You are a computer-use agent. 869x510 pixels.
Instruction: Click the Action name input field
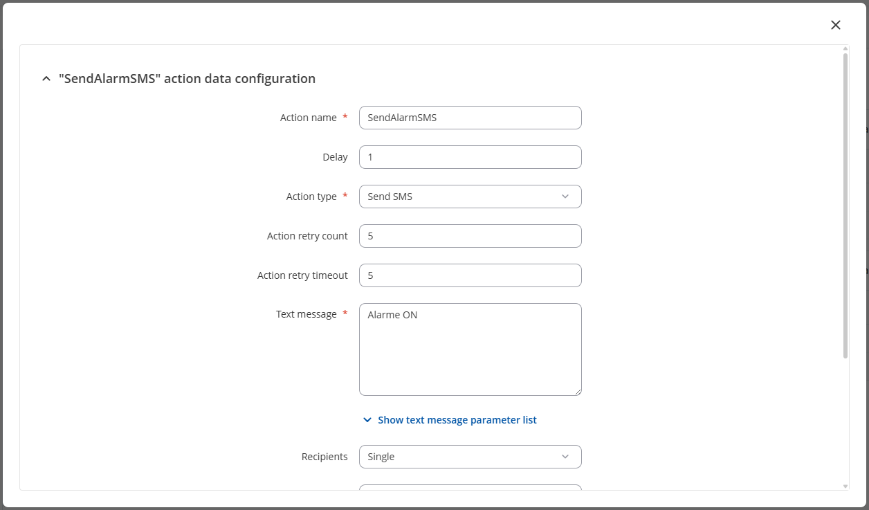point(470,118)
